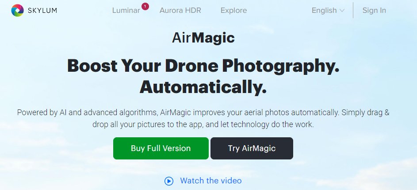417x190 pixels.
Task: Open the Explore menu item
Action: click(x=233, y=11)
